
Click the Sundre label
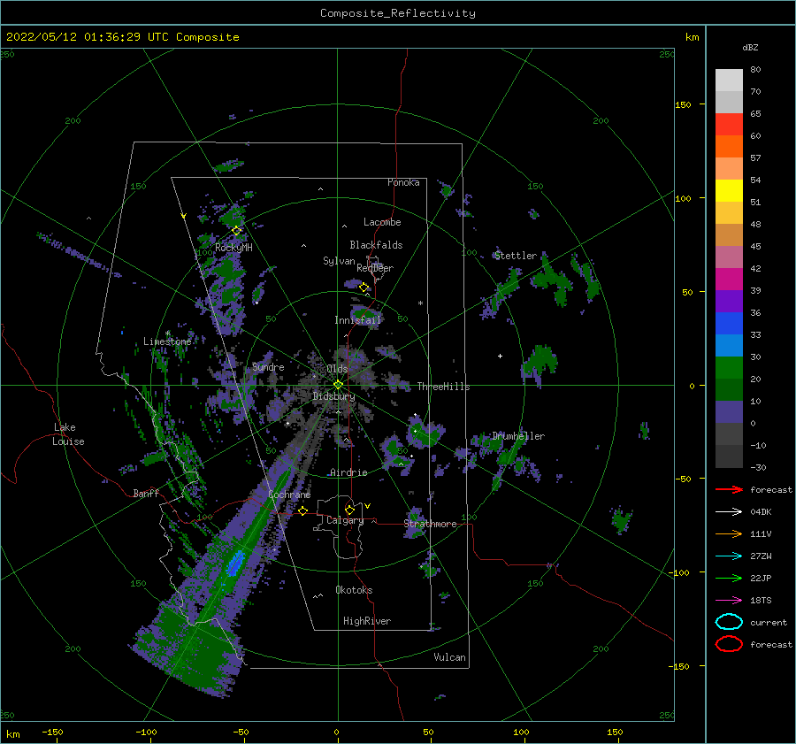click(x=268, y=366)
